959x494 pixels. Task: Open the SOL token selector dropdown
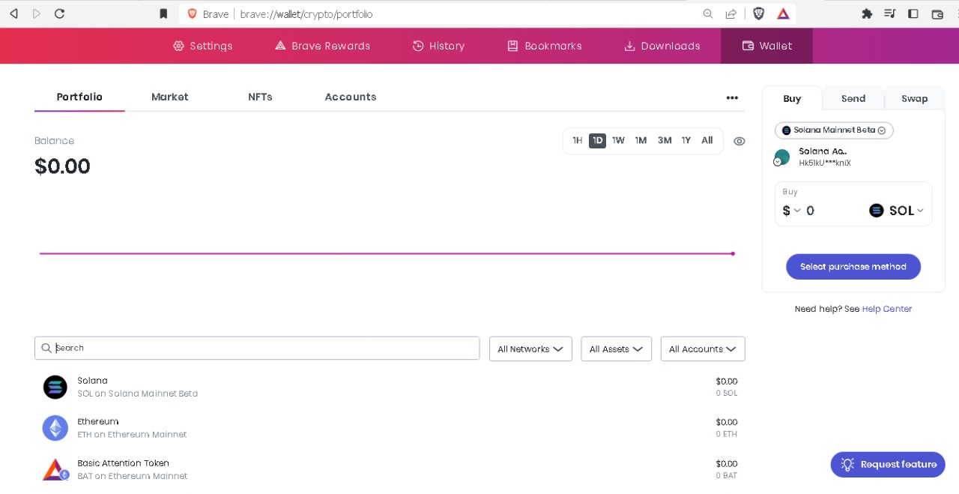pyautogui.click(x=897, y=211)
